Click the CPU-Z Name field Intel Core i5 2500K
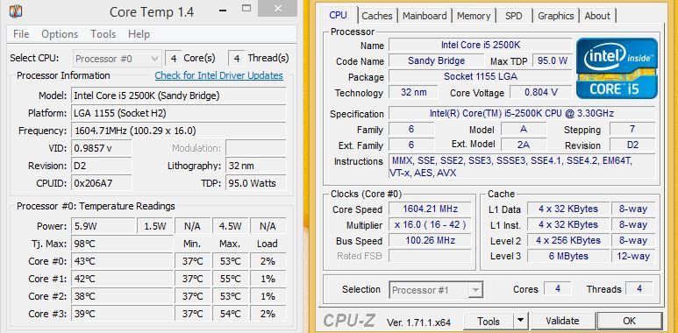The image size is (678, 333). [481, 45]
